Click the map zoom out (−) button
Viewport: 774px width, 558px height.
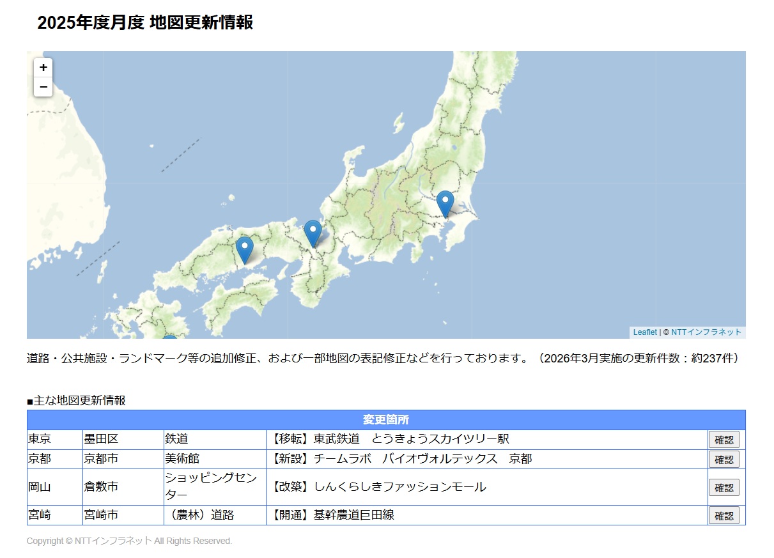(43, 87)
